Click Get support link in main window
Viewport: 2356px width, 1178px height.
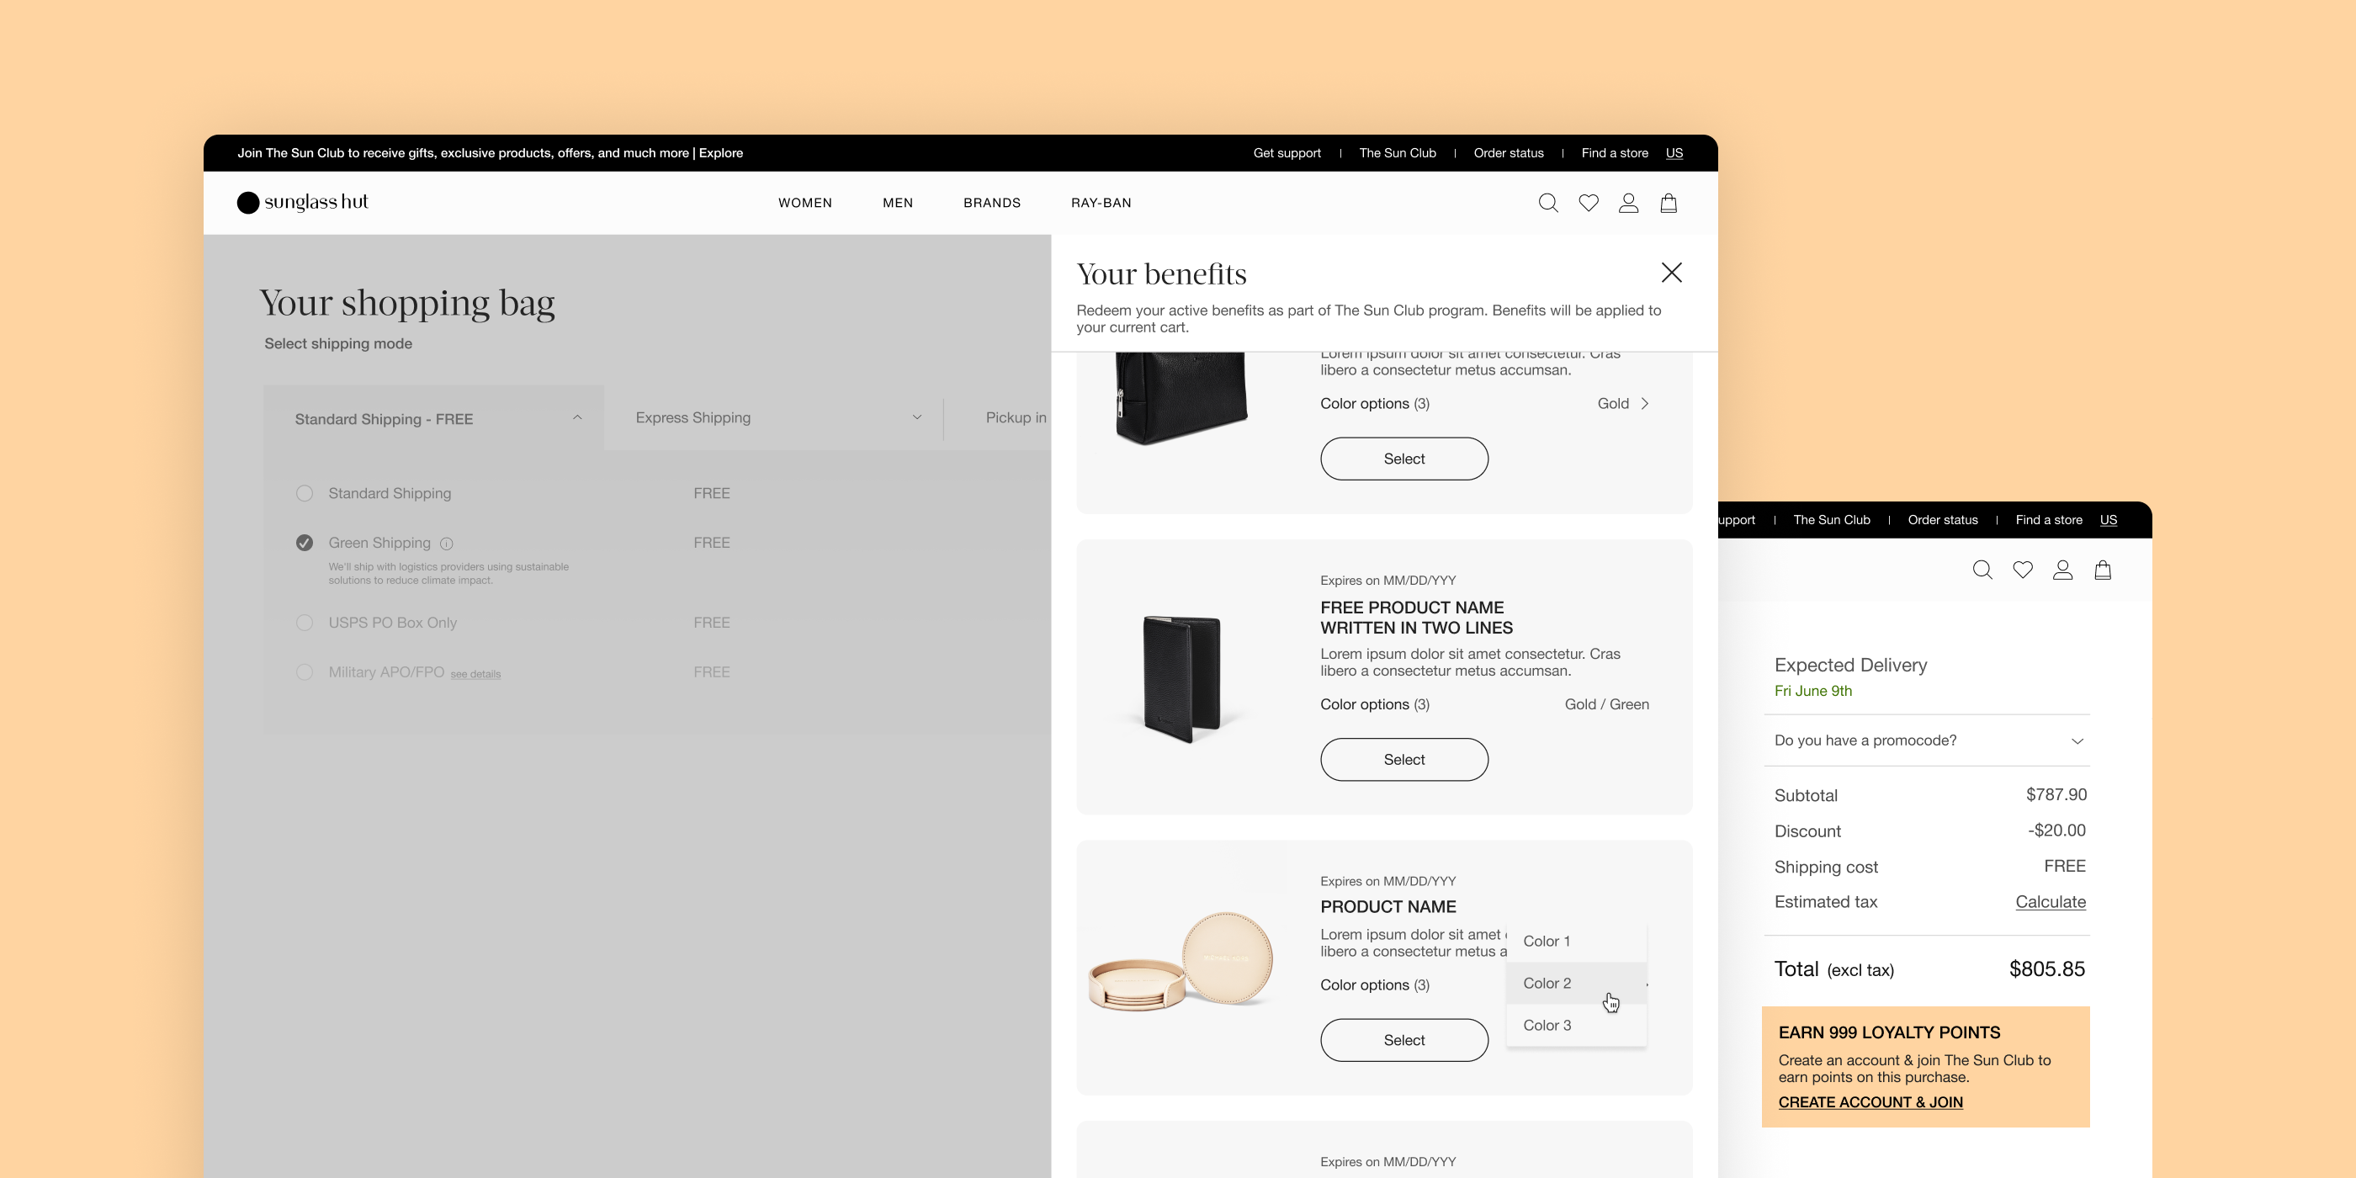[x=1287, y=153]
